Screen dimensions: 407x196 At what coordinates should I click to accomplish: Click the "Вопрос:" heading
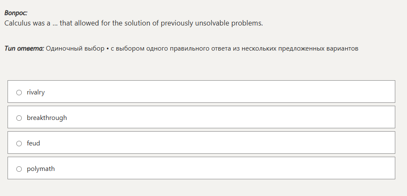pos(16,13)
